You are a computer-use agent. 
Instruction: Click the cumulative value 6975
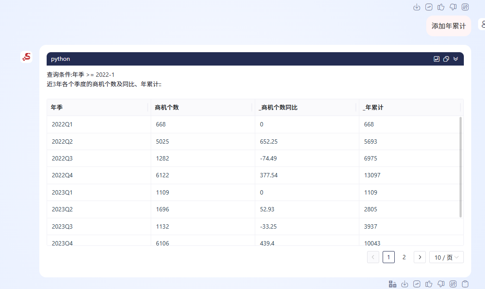(371, 158)
